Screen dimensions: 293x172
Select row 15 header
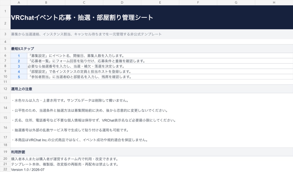coord(5,118)
